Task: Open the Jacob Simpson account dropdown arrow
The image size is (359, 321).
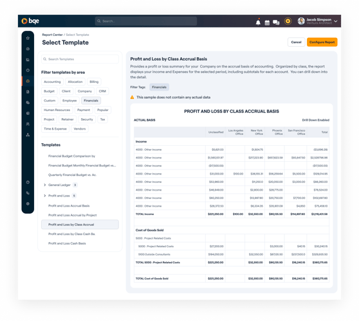Action: [x=336, y=21]
